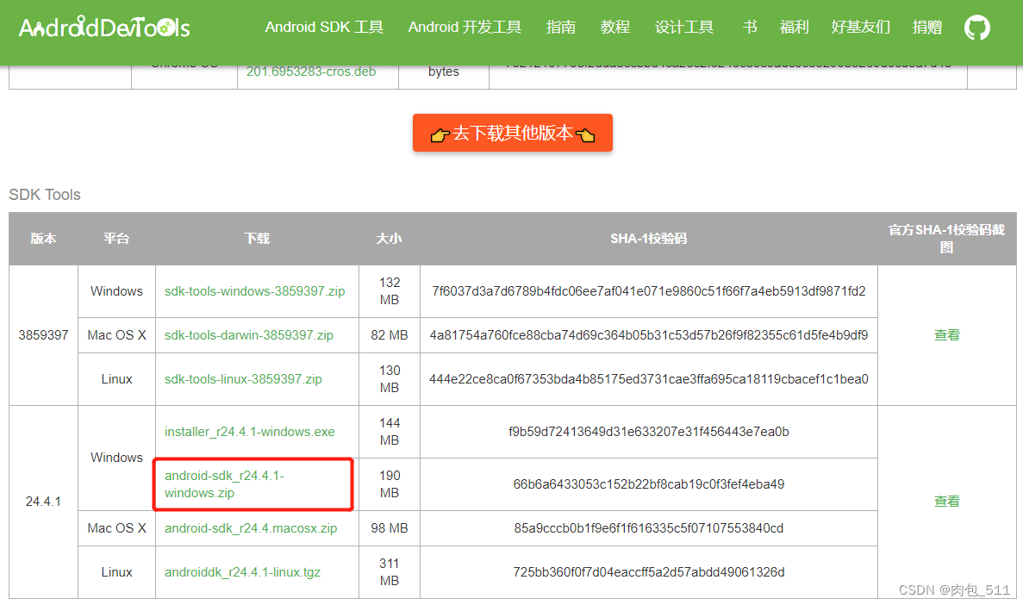Select the SDK Tools heading
Screen dimensions: 1023x605
[x=44, y=195]
